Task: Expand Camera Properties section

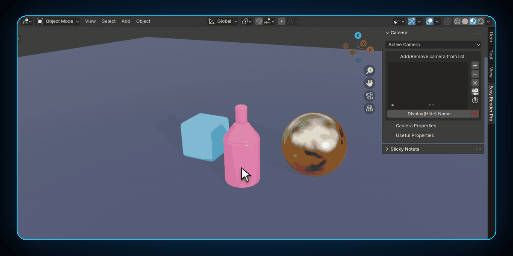Action: [416, 125]
